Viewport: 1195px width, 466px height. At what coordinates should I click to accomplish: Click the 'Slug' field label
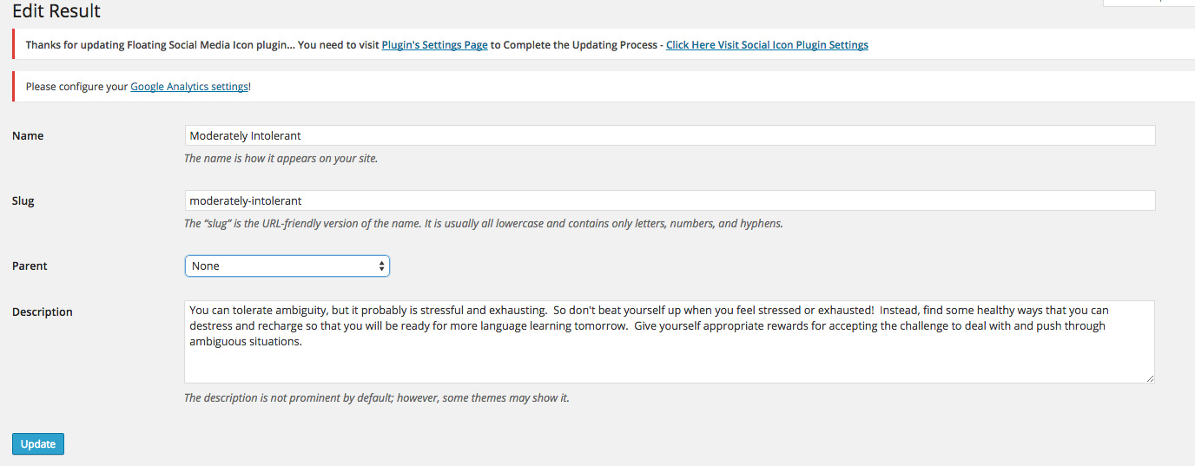(x=23, y=201)
